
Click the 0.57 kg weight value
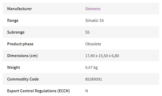click(92, 67)
